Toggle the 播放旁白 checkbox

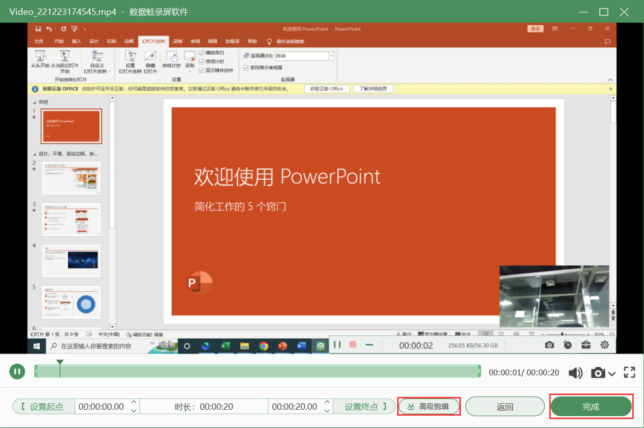201,53
